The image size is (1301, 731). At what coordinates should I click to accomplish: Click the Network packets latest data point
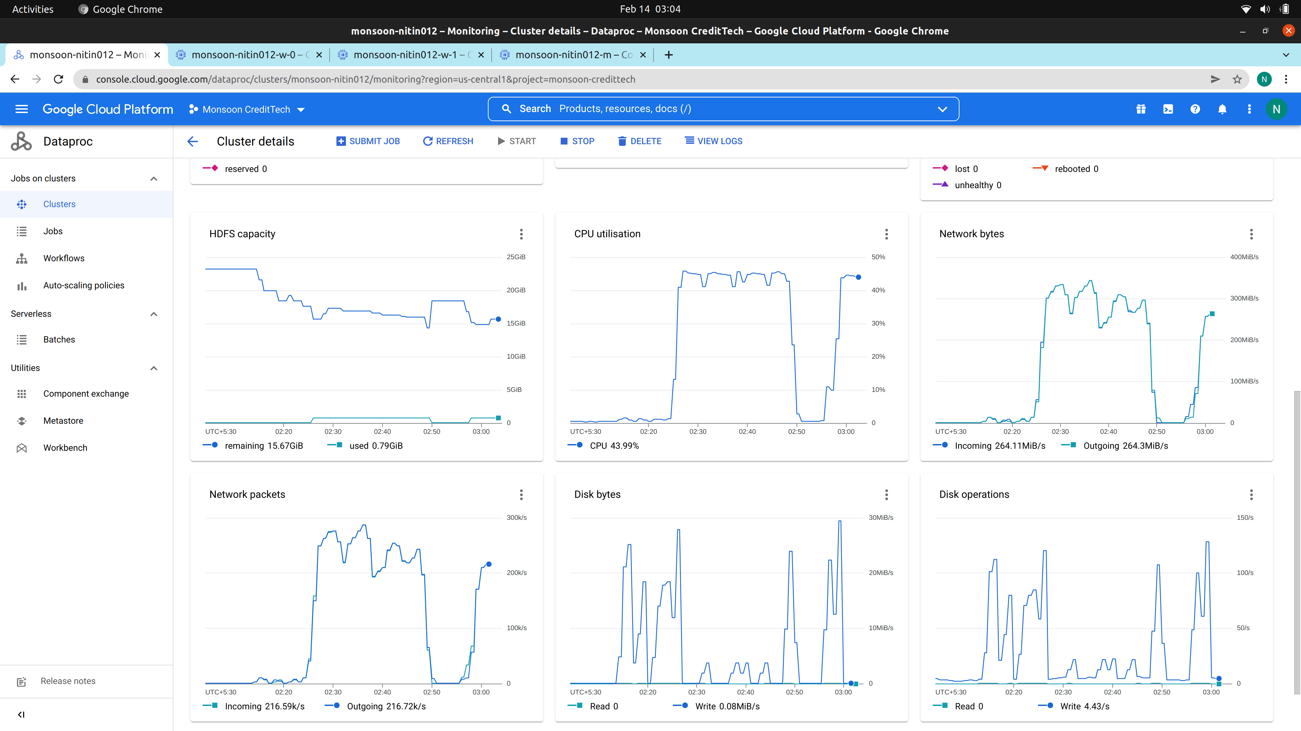(489, 564)
